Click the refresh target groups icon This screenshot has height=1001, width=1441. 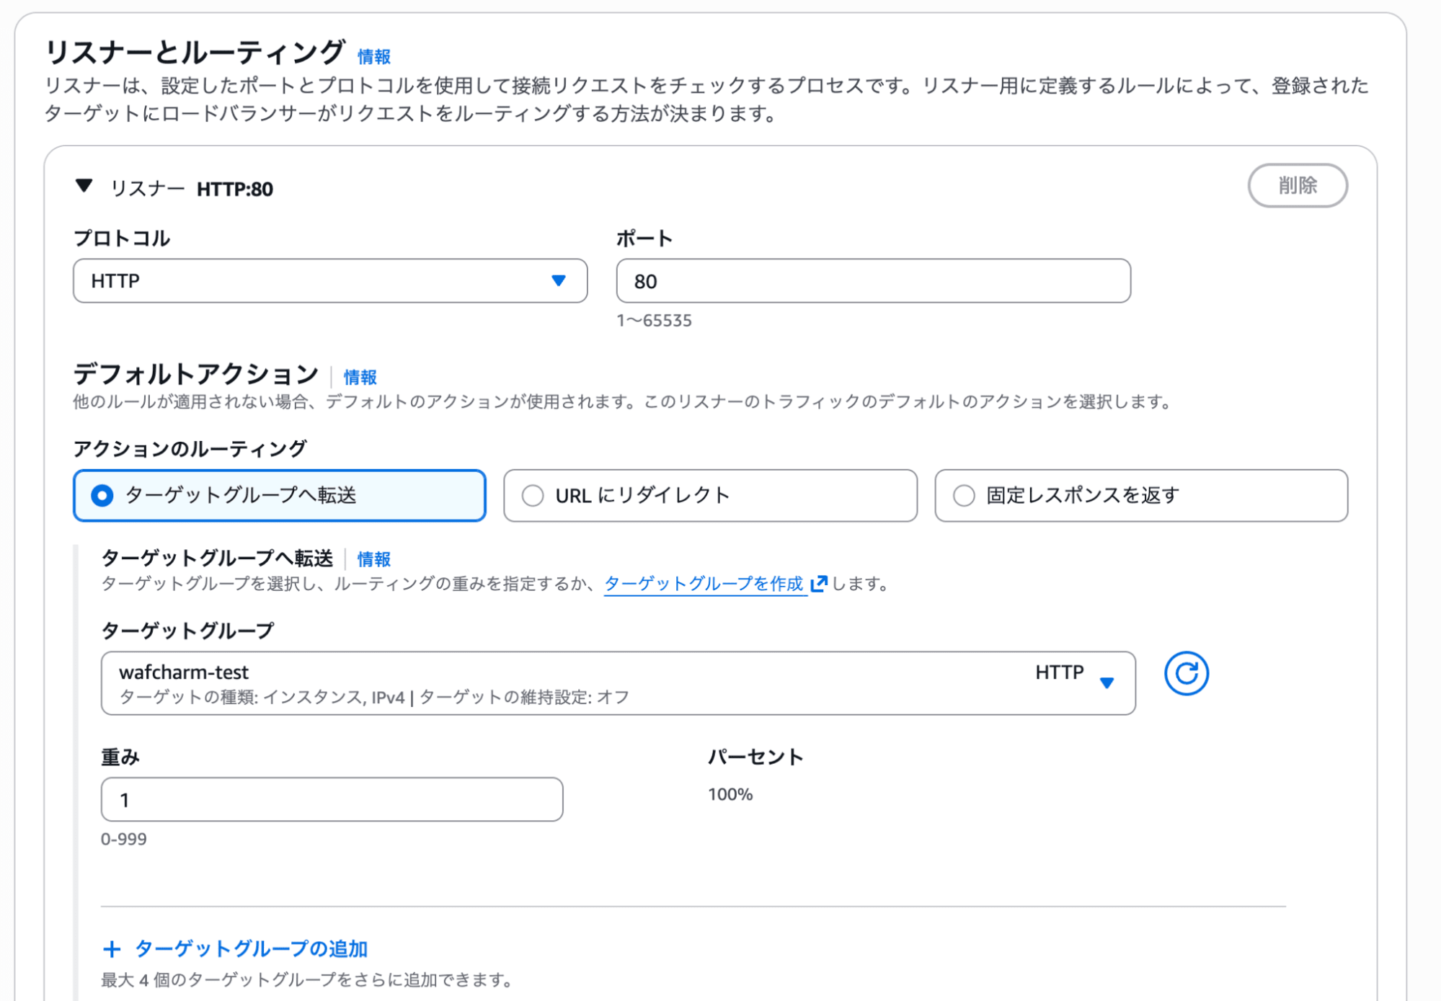[1186, 674]
